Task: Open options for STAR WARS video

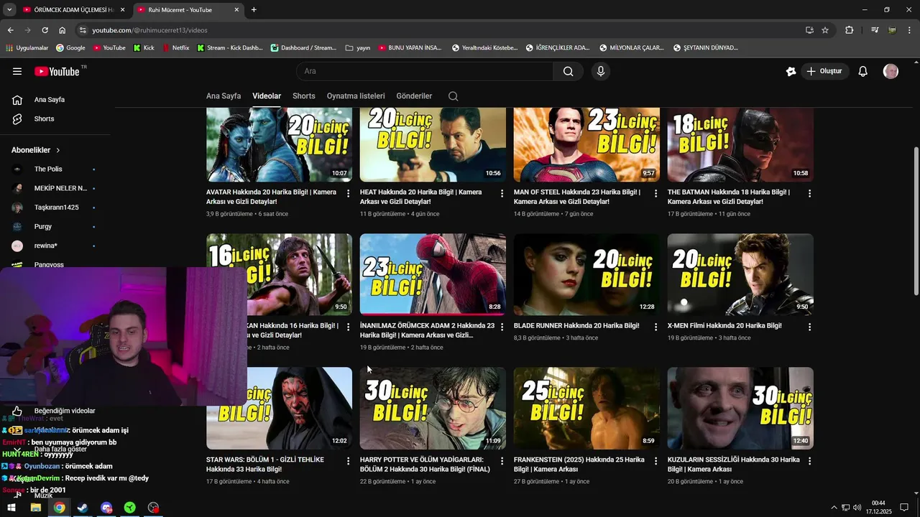Action: tap(349, 460)
